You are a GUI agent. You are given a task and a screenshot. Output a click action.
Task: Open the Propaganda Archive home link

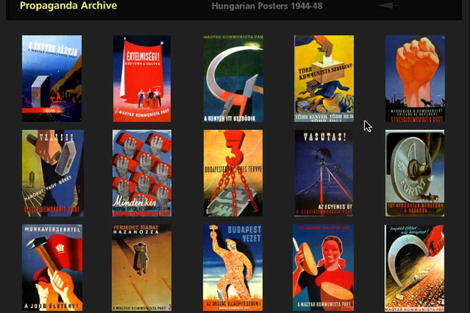click(68, 6)
